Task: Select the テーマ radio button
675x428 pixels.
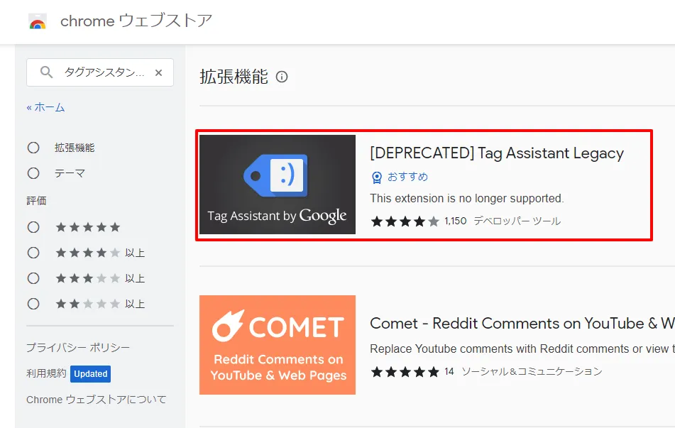Action: (33, 173)
